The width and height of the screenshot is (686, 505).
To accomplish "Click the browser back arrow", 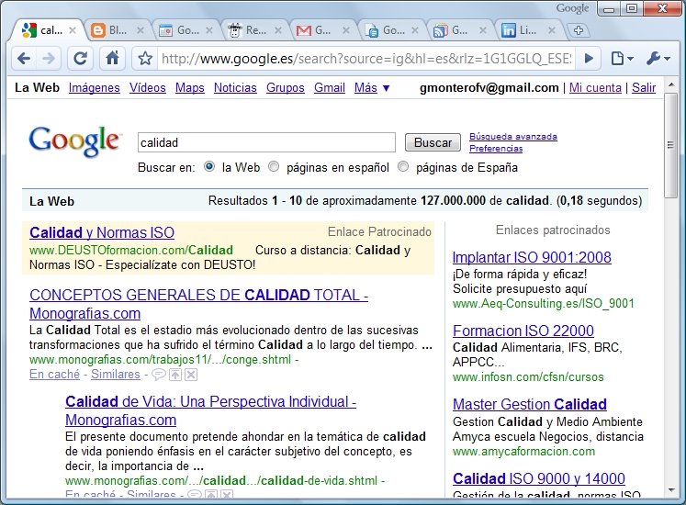I will [x=25, y=58].
